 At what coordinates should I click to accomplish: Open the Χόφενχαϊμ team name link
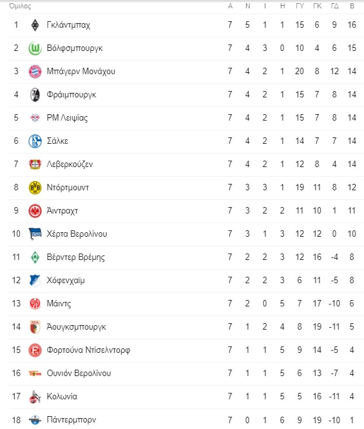[x=66, y=281]
